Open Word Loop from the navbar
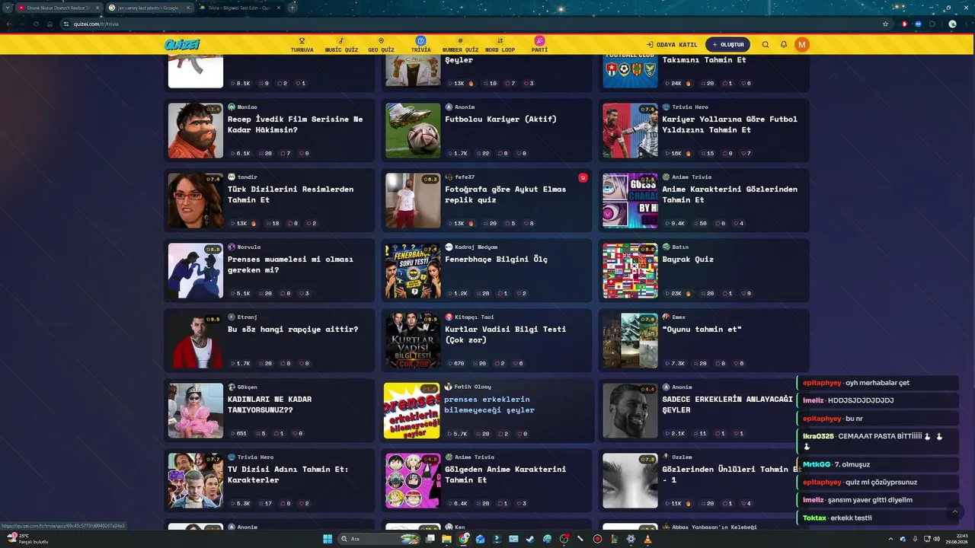 500,45
